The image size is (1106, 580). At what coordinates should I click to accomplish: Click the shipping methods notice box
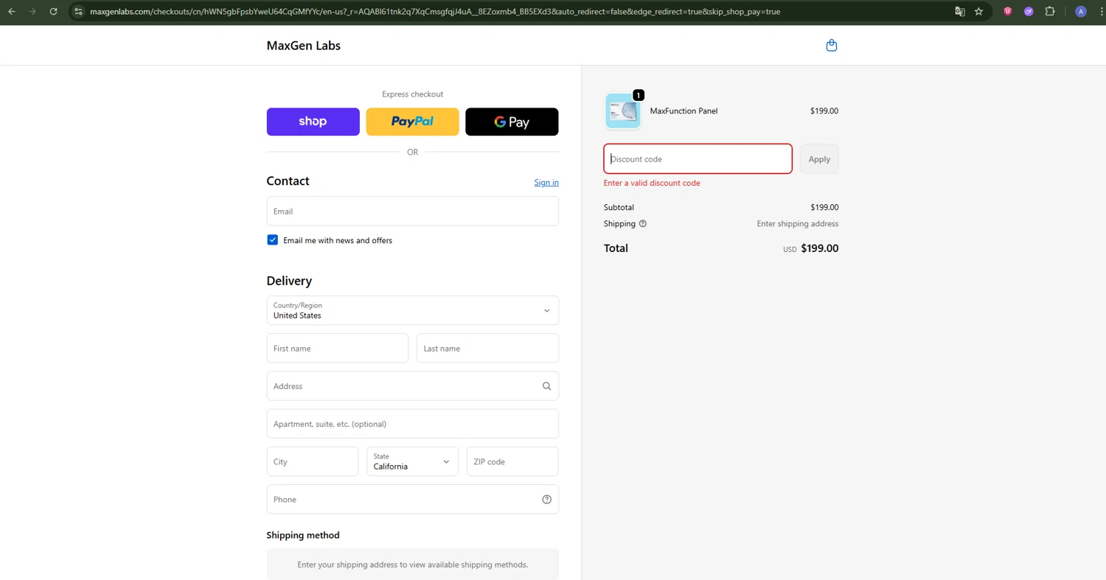pos(412,565)
